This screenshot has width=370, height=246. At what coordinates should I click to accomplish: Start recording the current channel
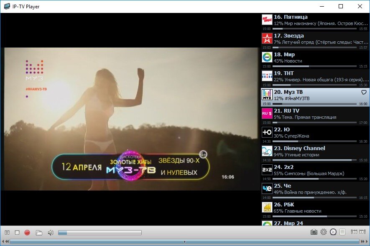(27, 232)
